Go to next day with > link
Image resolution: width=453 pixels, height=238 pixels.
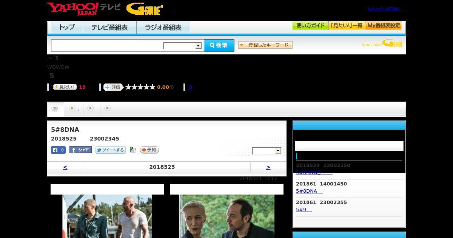[268, 167]
